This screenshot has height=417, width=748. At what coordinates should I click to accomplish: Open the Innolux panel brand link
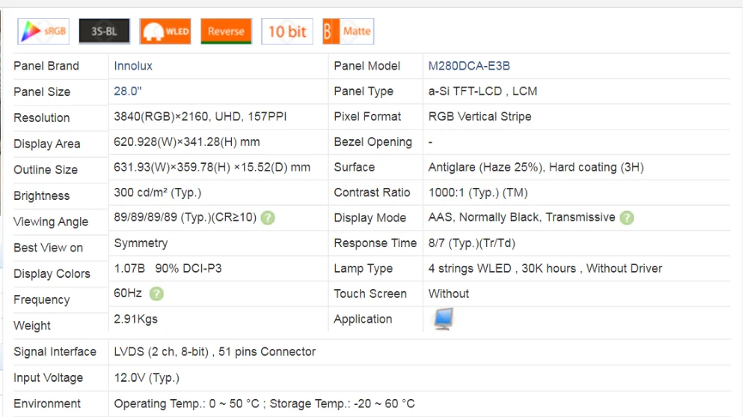[133, 66]
